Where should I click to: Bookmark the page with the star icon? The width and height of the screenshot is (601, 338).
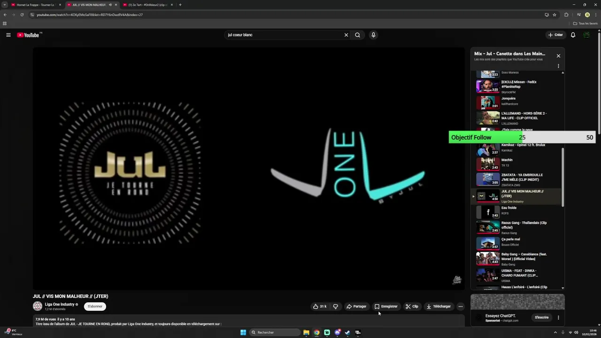(555, 15)
